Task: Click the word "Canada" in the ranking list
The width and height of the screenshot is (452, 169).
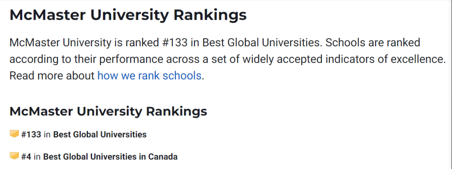Action: click(163, 157)
